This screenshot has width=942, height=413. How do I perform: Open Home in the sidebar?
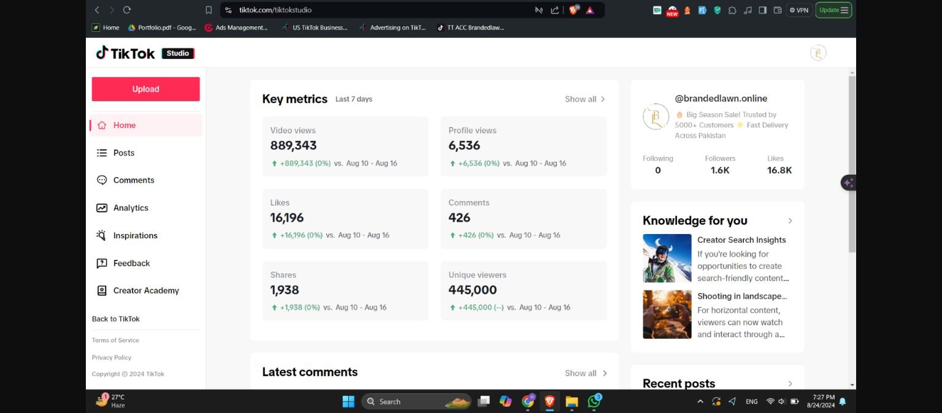click(146, 125)
